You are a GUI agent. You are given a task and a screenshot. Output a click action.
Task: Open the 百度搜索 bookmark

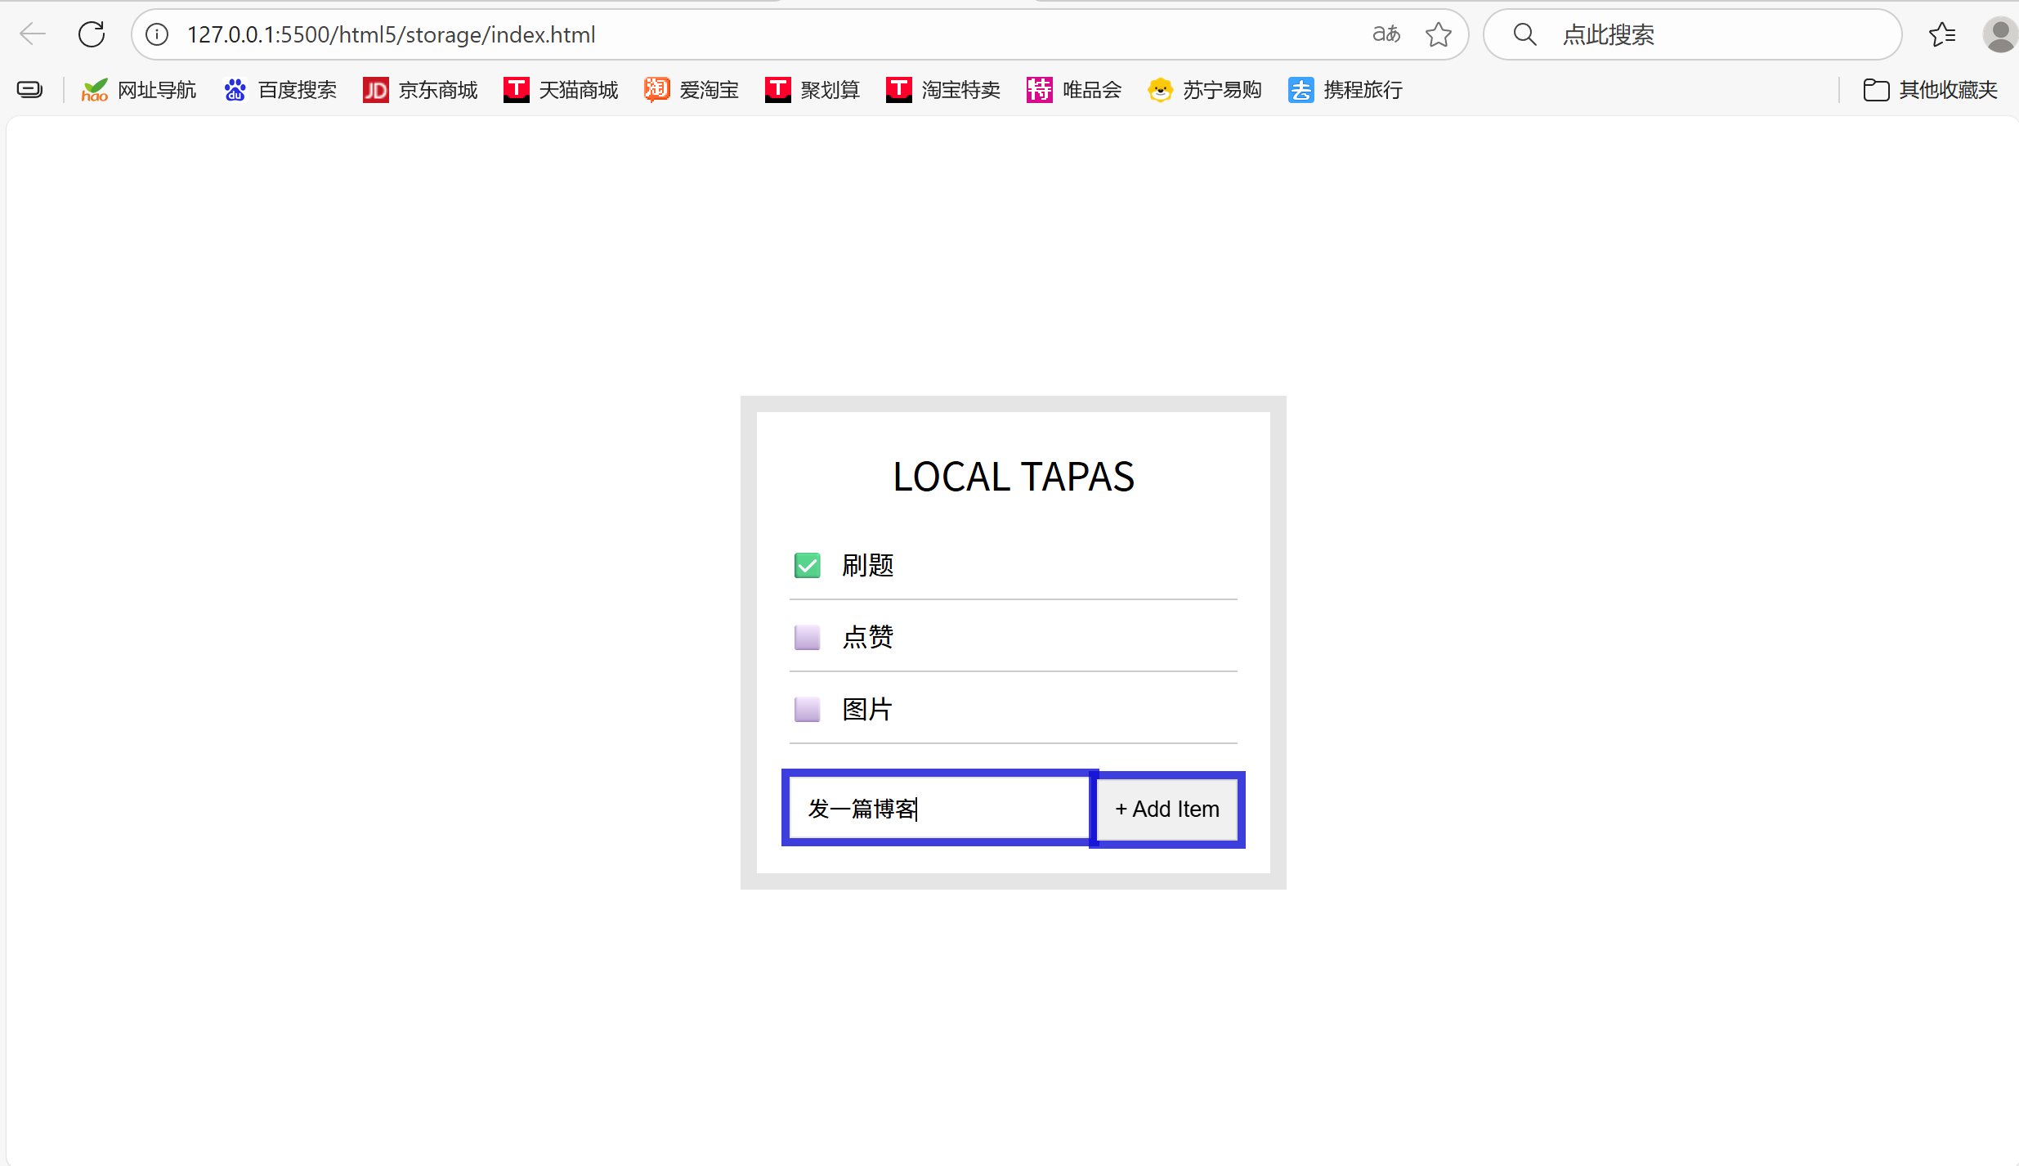point(280,90)
